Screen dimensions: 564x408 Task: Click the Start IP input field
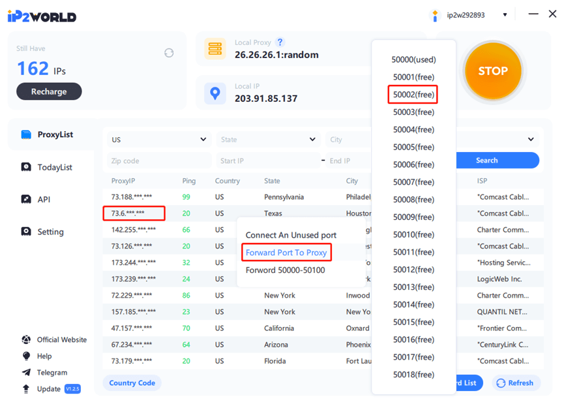[268, 161]
